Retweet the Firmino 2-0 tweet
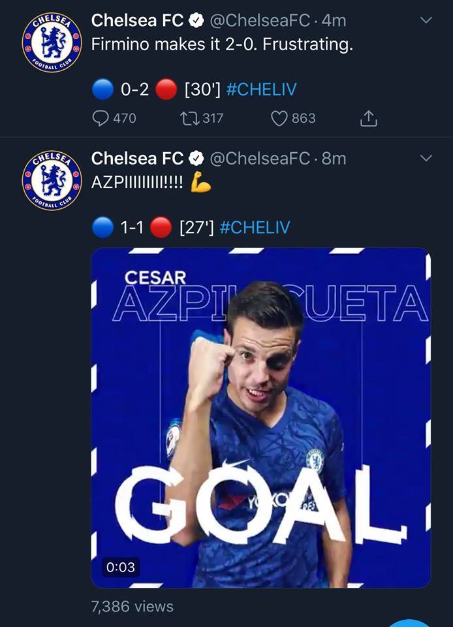The width and height of the screenshot is (453, 627). [189, 118]
